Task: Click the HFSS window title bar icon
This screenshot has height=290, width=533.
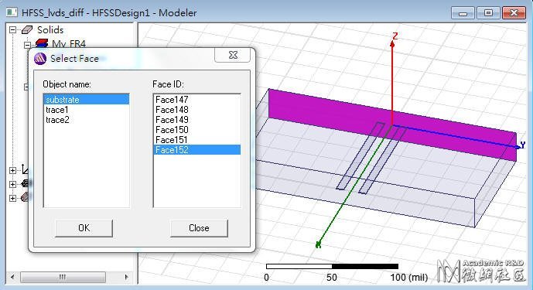Action: 12,12
